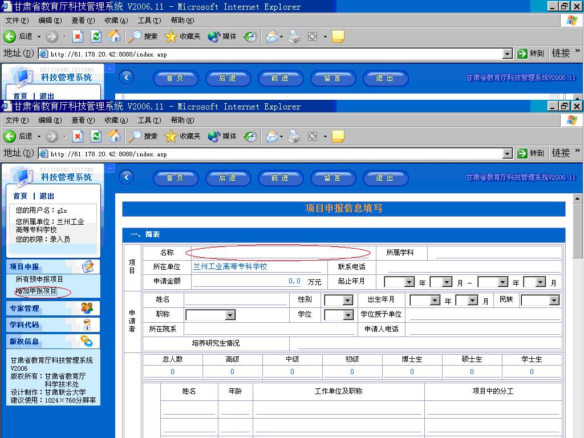Click the 所有预申报项目 link
Viewport: 584px width, 438px height.
[x=39, y=279]
